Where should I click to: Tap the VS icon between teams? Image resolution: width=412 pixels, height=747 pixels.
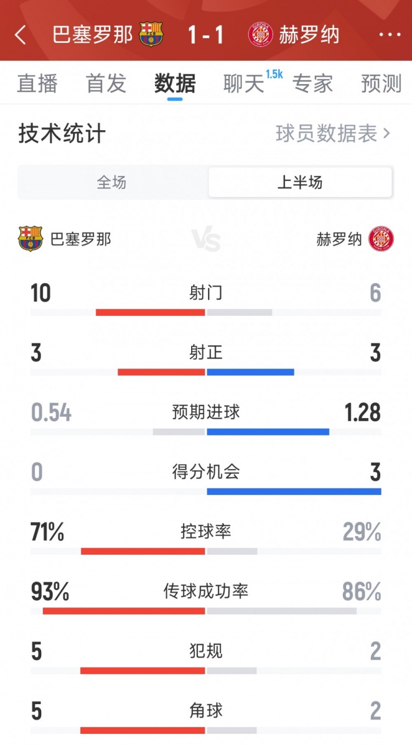tap(206, 240)
